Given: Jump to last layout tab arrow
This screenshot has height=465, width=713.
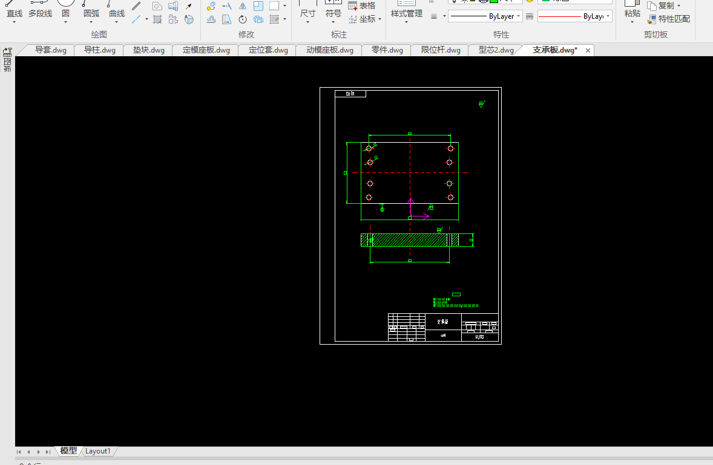Looking at the screenshot, I should (x=48, y=452).
